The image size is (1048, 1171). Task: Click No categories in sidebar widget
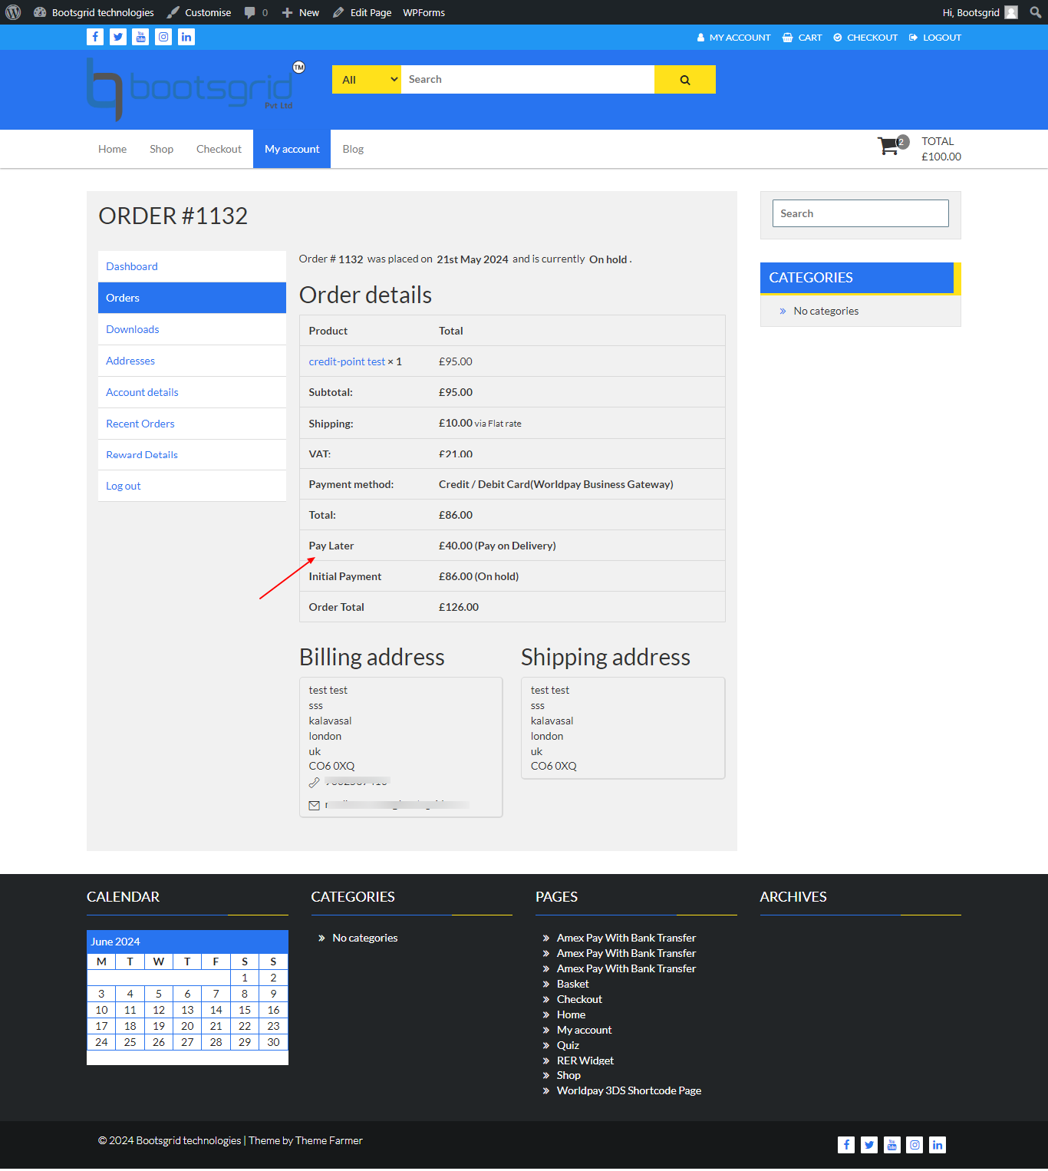click(826, 311)
